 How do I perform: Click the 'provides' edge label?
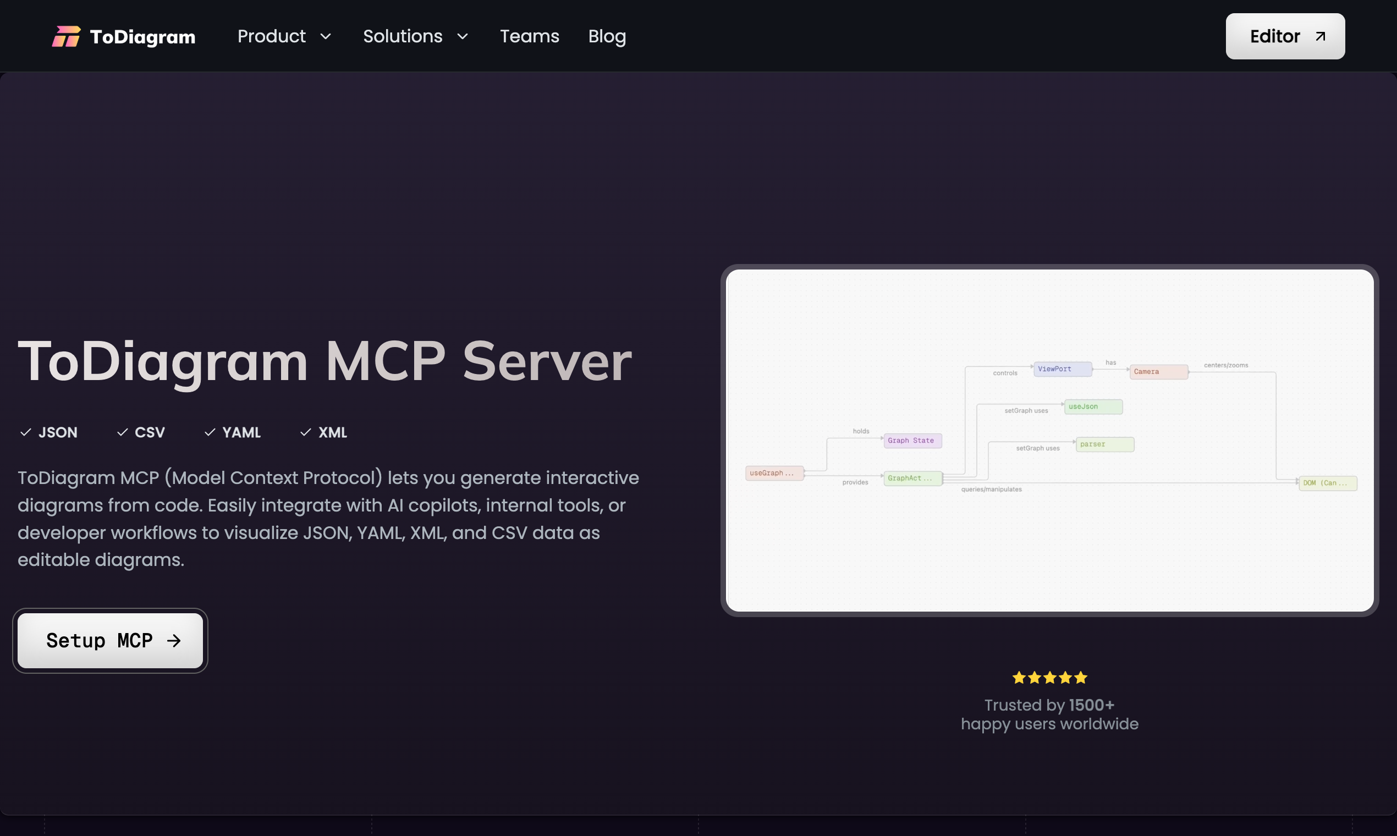click(855, 482)
